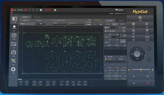This screenshot has height=95, width=164.
Task: Click the 走边框 frame walk button
Action: (147, 38)
